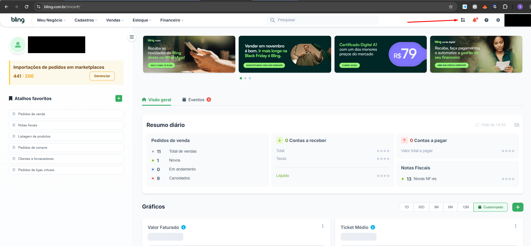
Task: Open Listagem de produtos shortcut
Action: [x=66, y=136]
